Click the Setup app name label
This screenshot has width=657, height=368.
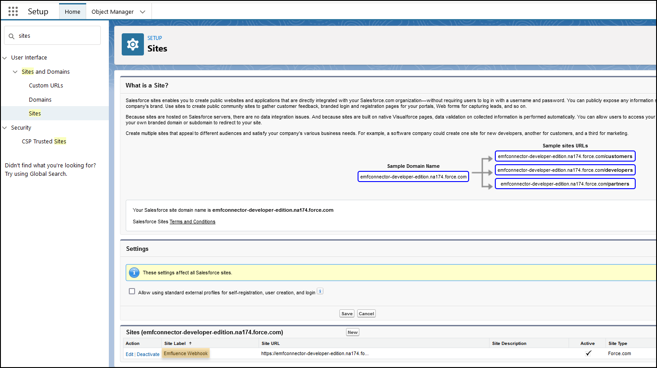pyautogui.click(x=38, y=12)
